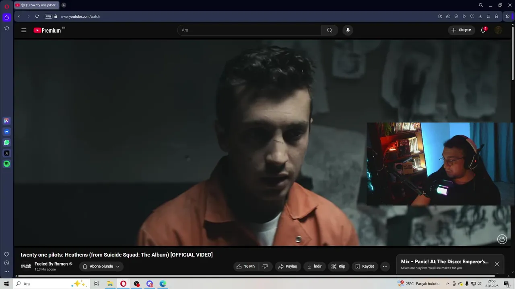Click the youtube.com/watch address field
Image resolution: width=515 pixels, height=289 pixels.
pos(80,16)
